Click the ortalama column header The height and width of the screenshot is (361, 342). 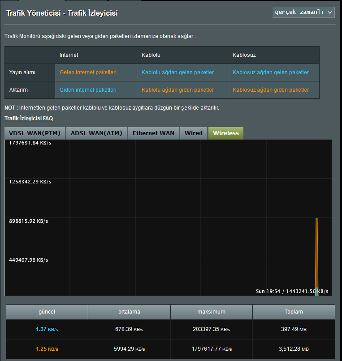[129, 312]
